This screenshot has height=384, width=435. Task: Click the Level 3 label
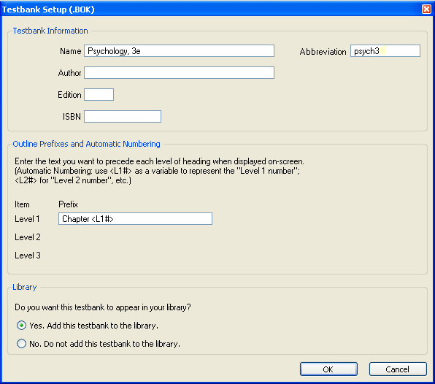coord(28,256)
